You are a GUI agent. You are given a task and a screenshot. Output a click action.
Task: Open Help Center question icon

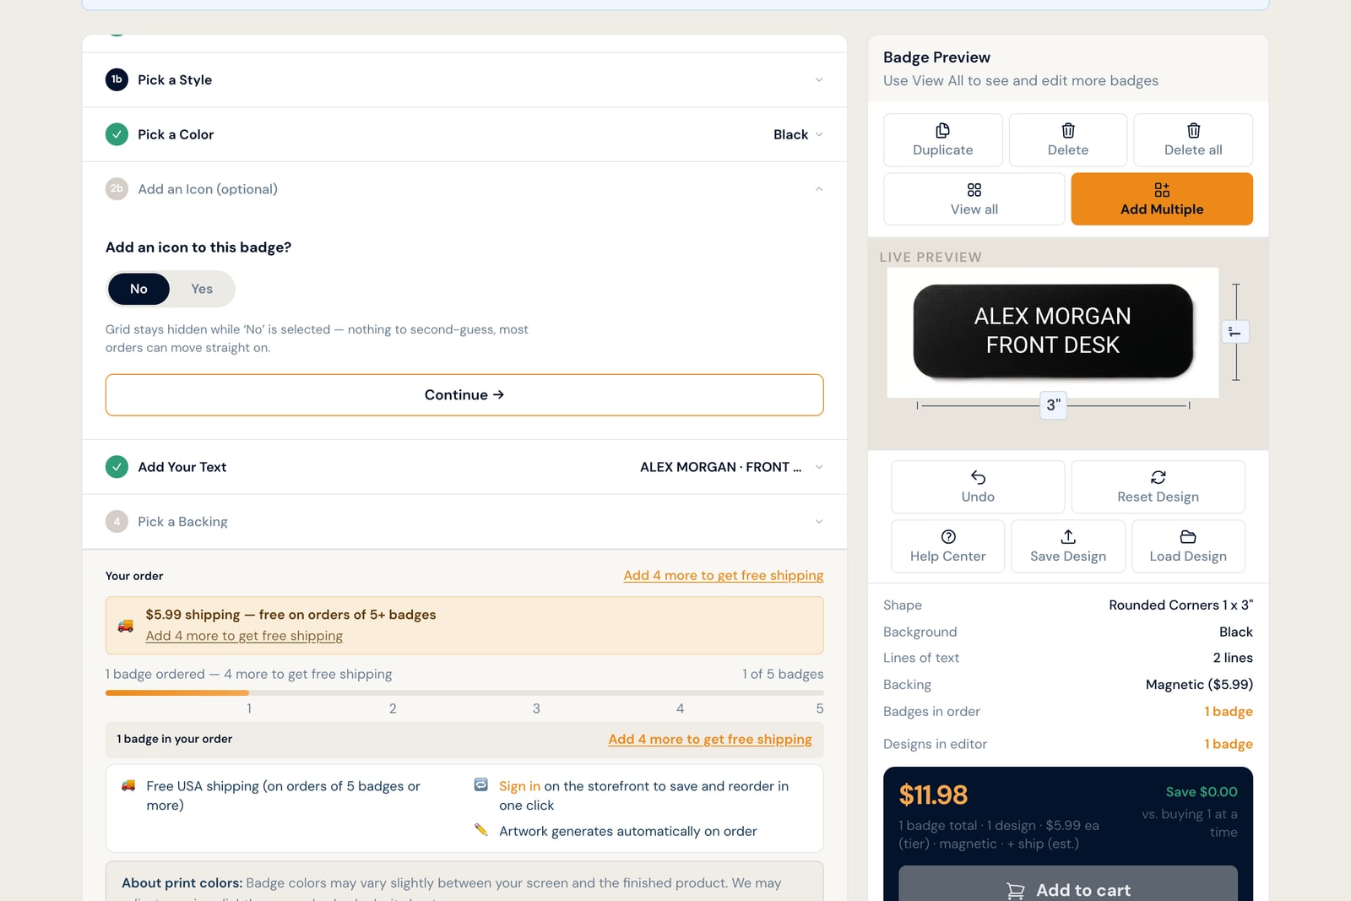(948, 536)
